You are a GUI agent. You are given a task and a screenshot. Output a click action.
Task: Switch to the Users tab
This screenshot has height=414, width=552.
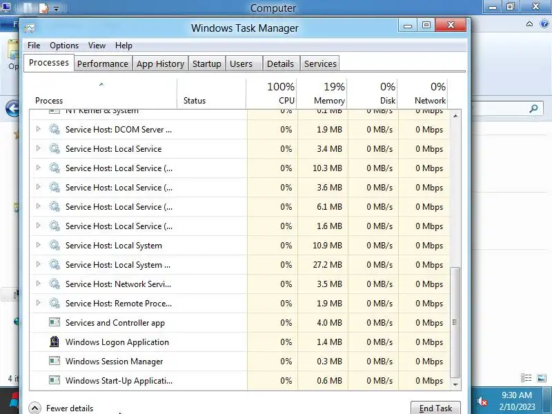coord(244,63)
